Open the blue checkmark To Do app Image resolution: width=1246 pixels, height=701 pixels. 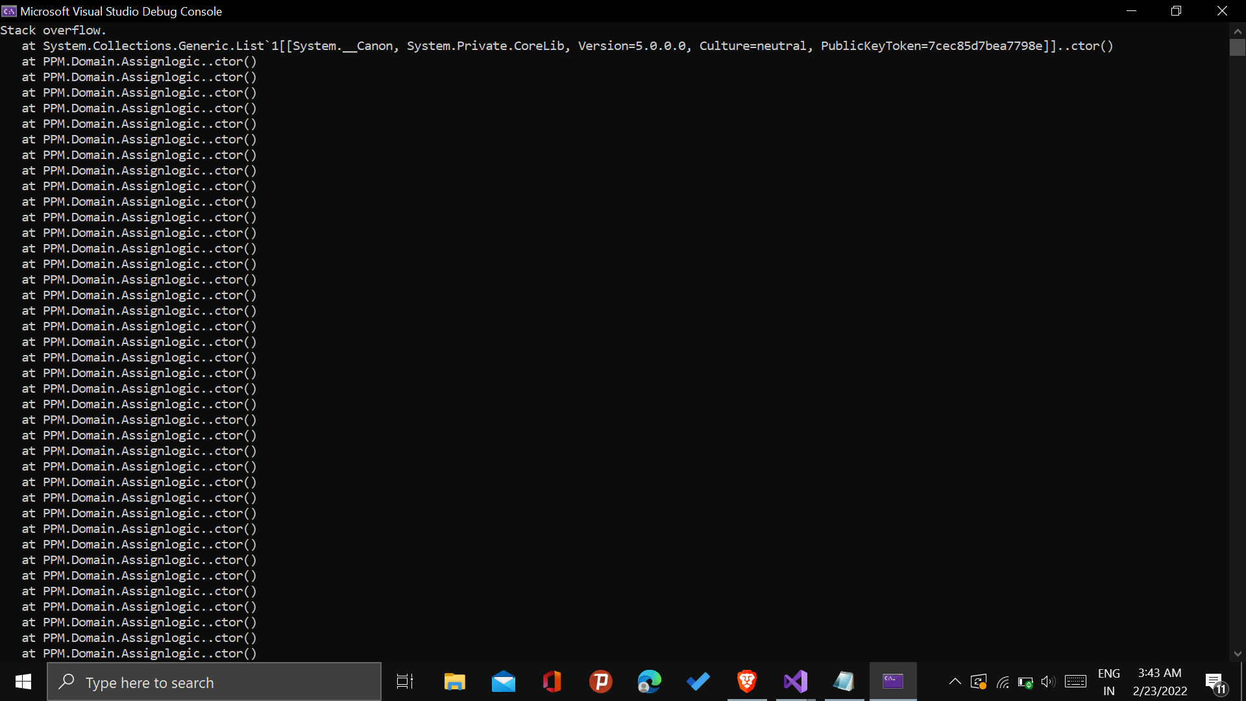coord(698,682)
